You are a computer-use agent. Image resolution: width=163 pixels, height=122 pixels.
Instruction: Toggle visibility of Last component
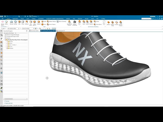pyautogui.click(x=7, y=45)
